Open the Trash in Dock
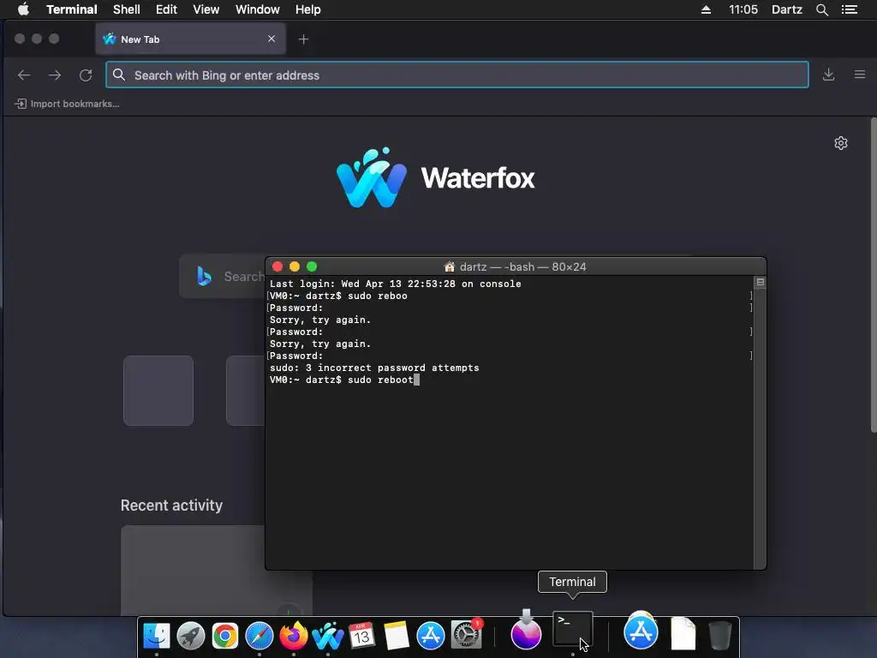 (720, 635)
